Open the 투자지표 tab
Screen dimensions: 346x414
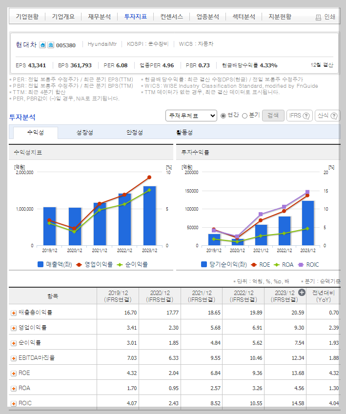[136, 17]
